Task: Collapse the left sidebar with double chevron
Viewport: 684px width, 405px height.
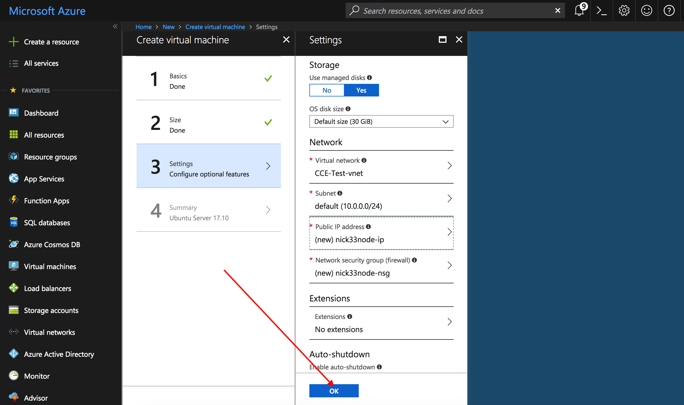Action: [x=115, y=26]
